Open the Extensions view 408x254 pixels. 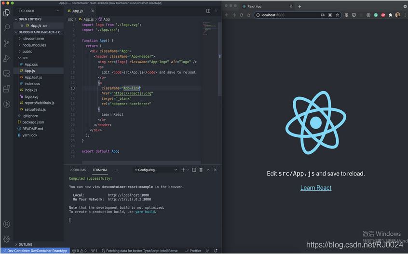[7, 89]
